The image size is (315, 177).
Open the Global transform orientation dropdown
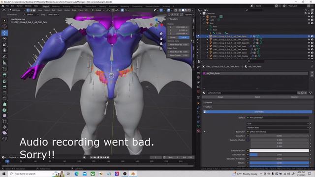click(x=98, y=10)
